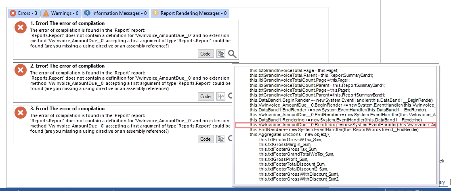Click the red error icon of error 3
This screenshot has width=451, height=191.
[20, 113]
